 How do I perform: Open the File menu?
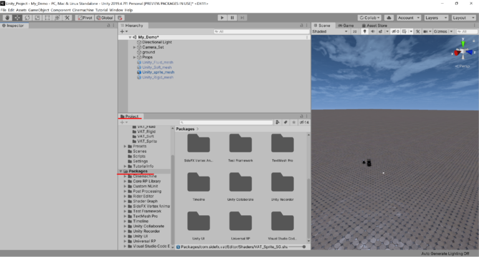click(x=3, y=10)
